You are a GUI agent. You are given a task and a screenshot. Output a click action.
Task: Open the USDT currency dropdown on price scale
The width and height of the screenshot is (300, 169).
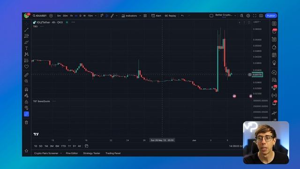[x=257, y=22]
